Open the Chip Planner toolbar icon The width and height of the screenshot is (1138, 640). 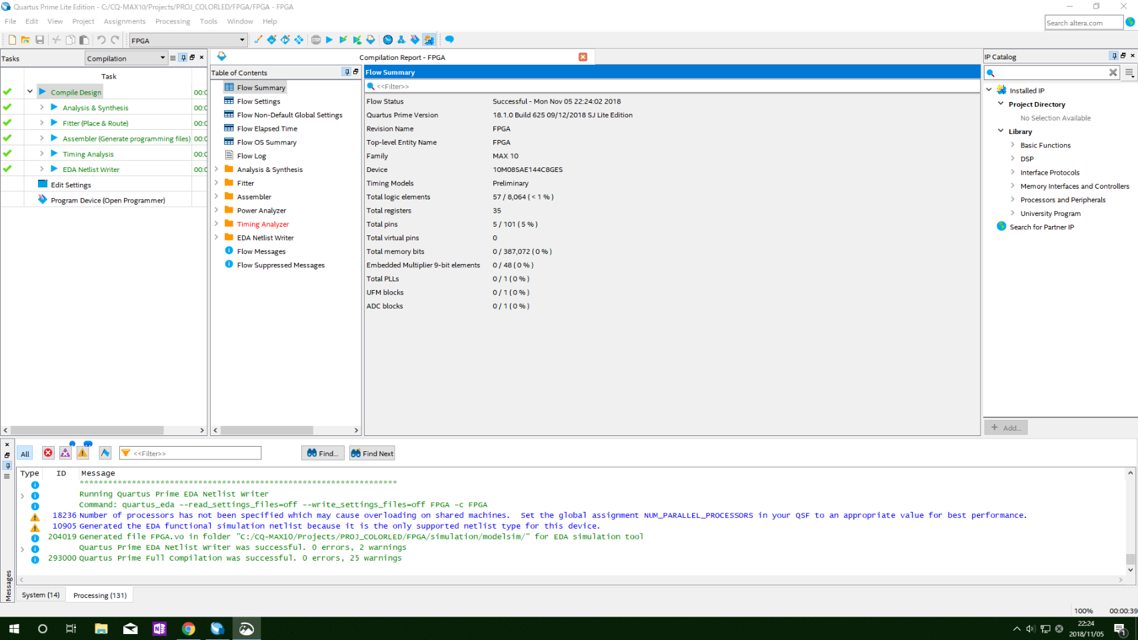coord(299,40)
